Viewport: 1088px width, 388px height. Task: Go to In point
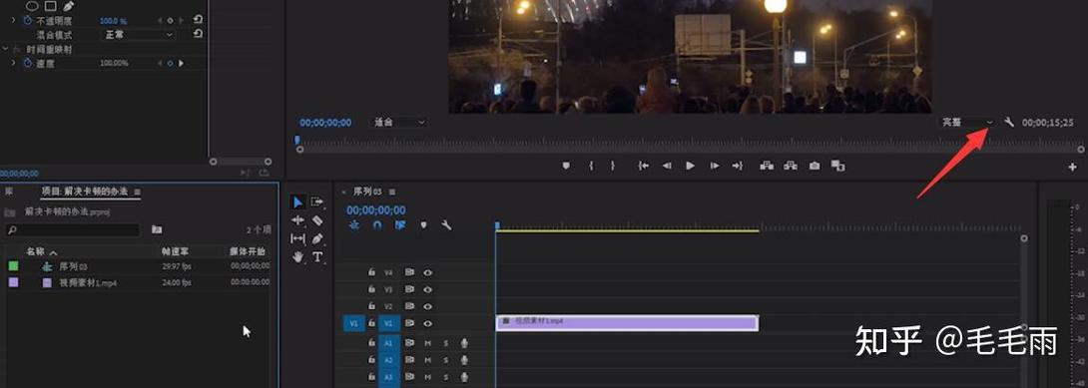click(643, 166)
